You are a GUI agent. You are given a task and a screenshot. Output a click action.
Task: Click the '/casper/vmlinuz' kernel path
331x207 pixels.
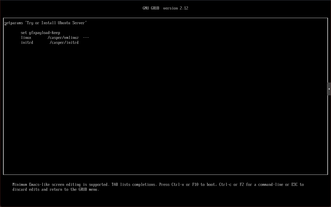pyautogui.click(x=63, y=38)
